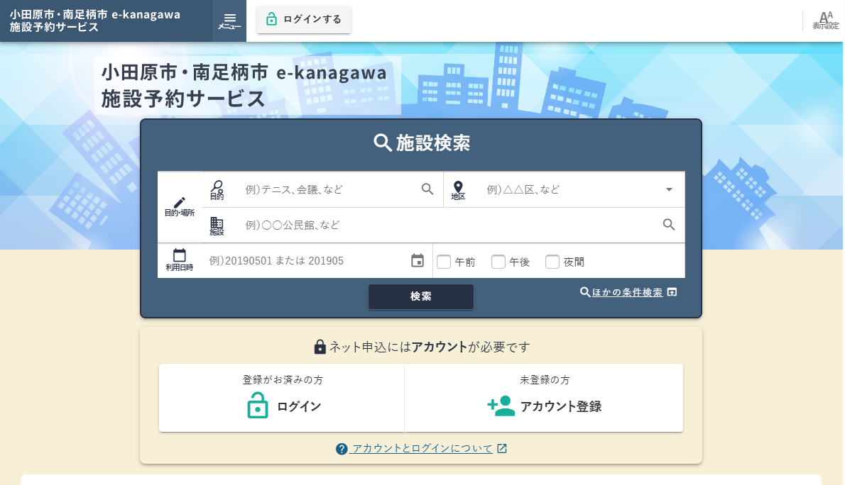Click the save icon next to ほかの条件検索
Image resolution: width=845 pixels, height=485 pixels.
tap(672, 291)
